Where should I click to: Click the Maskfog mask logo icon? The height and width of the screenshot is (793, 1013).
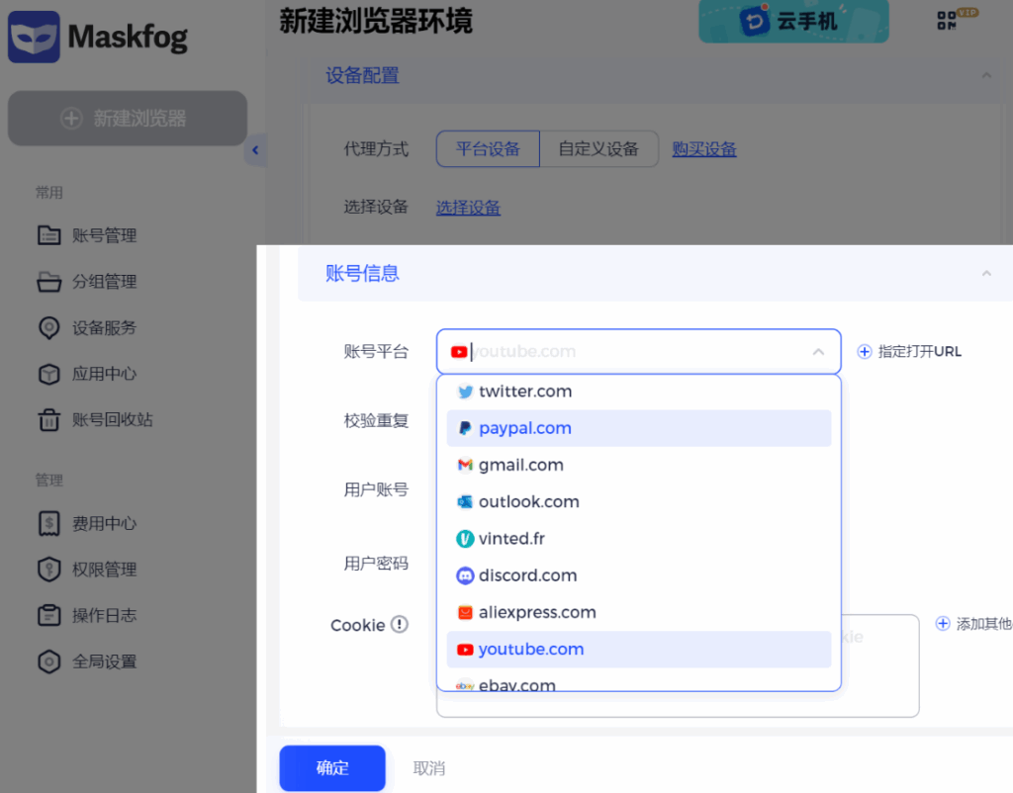click(35, 38)
